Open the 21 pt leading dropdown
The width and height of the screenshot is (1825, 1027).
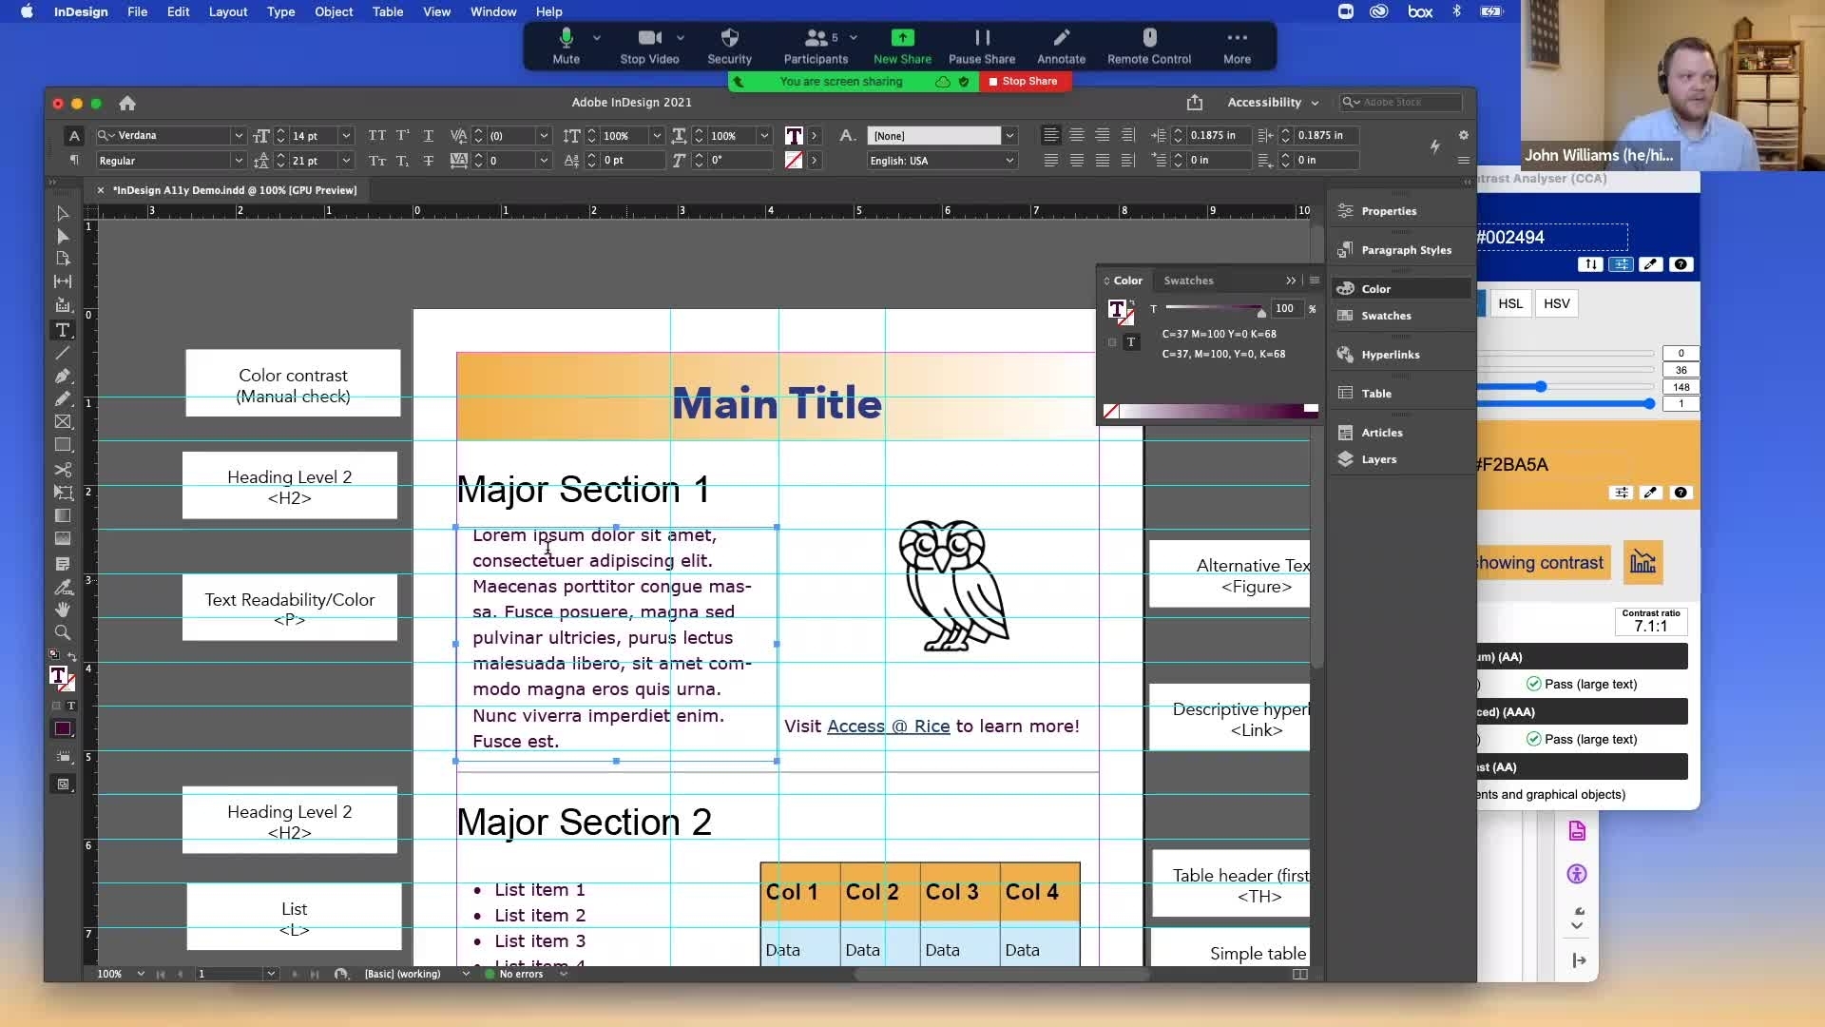[x=346, y=161]
